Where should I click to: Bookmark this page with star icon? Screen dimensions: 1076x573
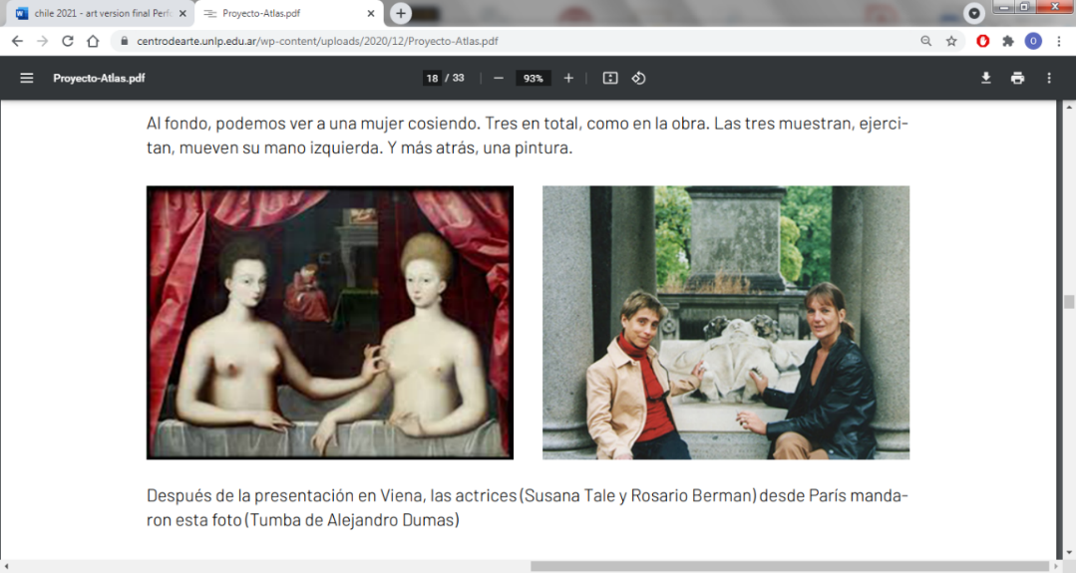pyautogui.click(x=951, y=41)
